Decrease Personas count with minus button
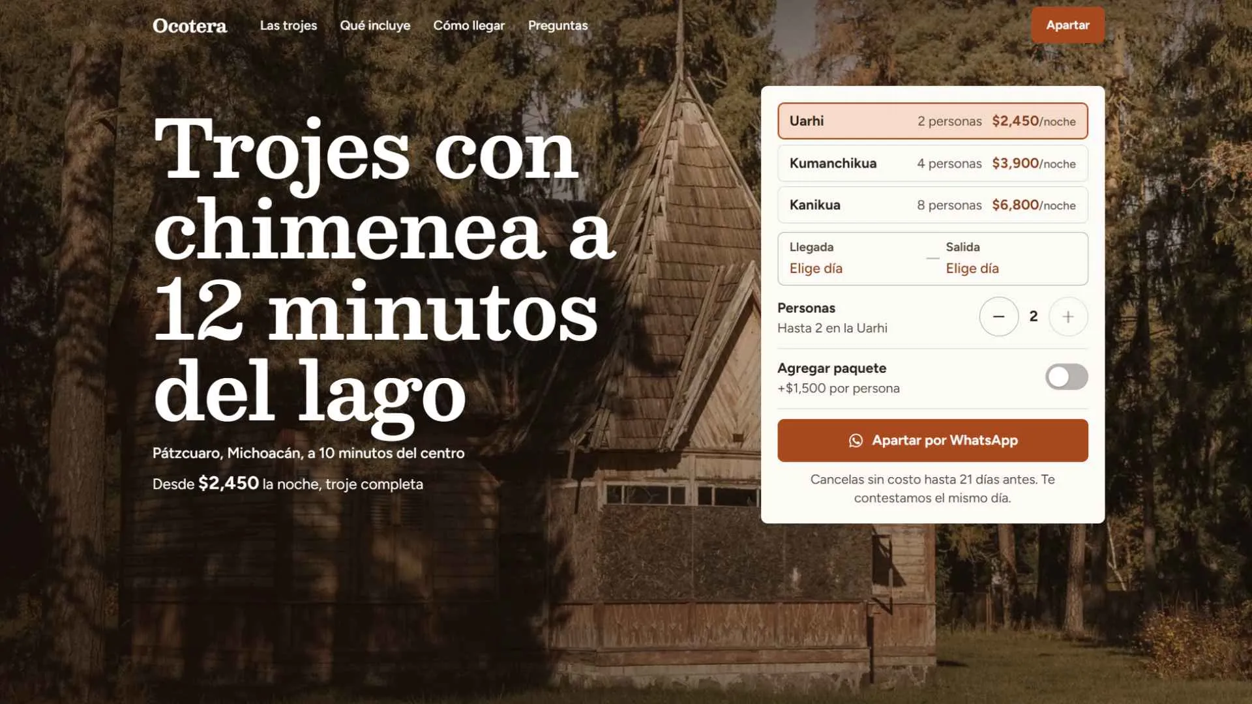This screenshot has width=1252, height=704. pyautogui.click(x=998, y=316)
